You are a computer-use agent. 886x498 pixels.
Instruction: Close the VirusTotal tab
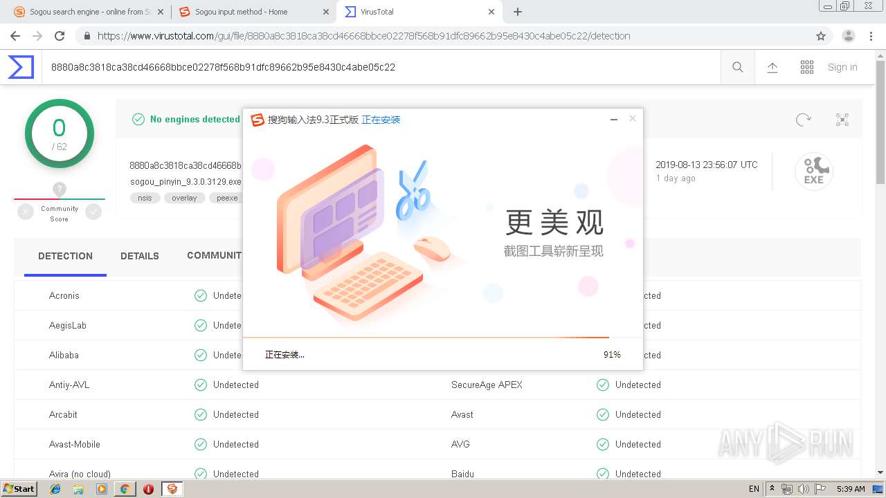pyautogui.click(x=491, y=12)
